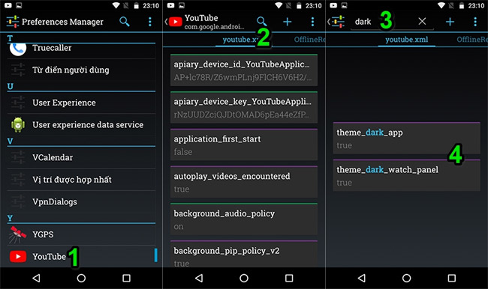Image resolution: width=488 pixels, height=289 pixels.
Task: Select youtube.xml tab in search panel
Action: pyautogui.click(x=406, y=40)
